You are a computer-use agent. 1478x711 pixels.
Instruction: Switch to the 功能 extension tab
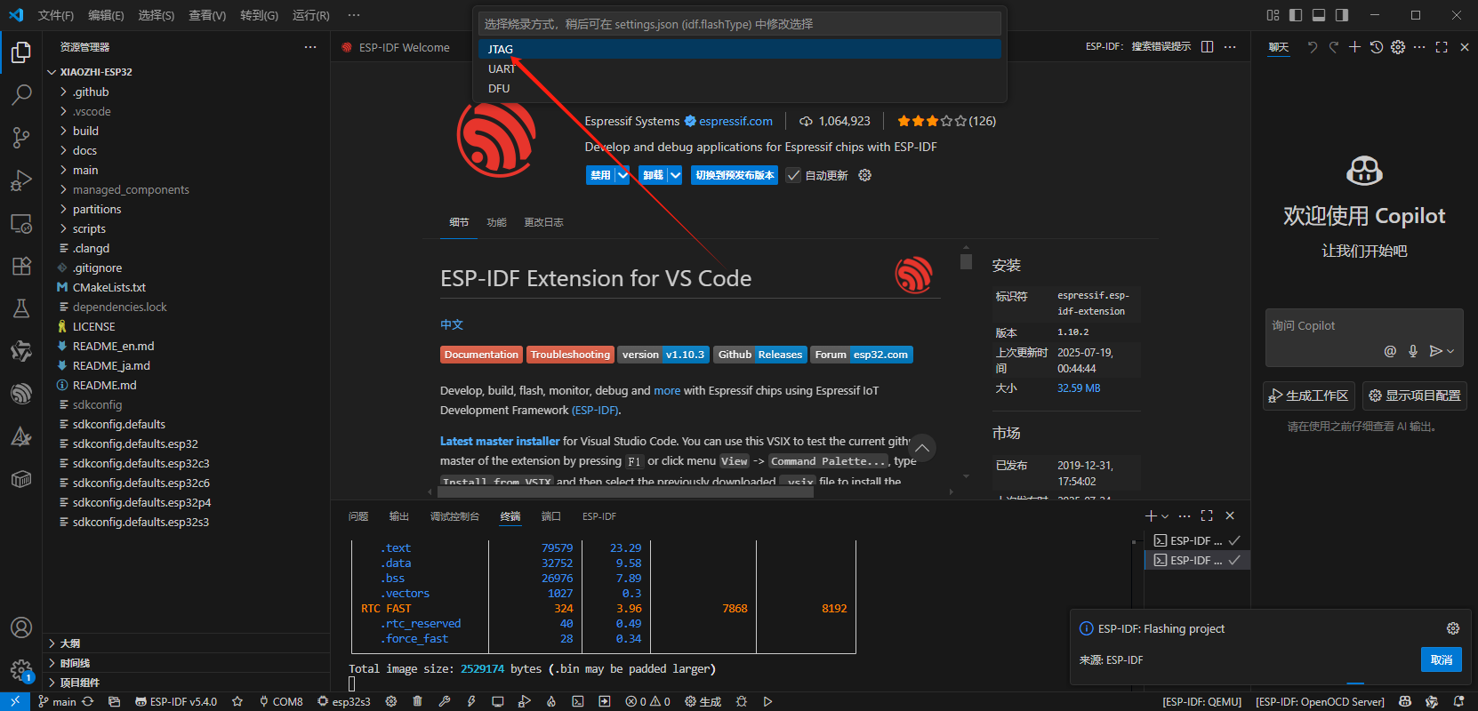click(x=496, y=222)
